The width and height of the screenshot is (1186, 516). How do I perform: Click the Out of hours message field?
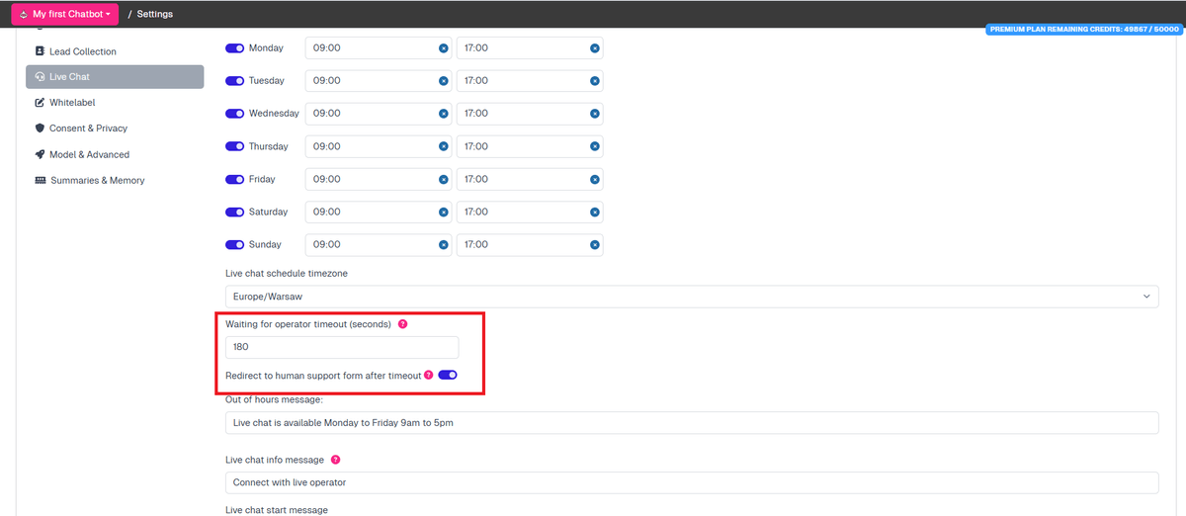tap(691, 423)
